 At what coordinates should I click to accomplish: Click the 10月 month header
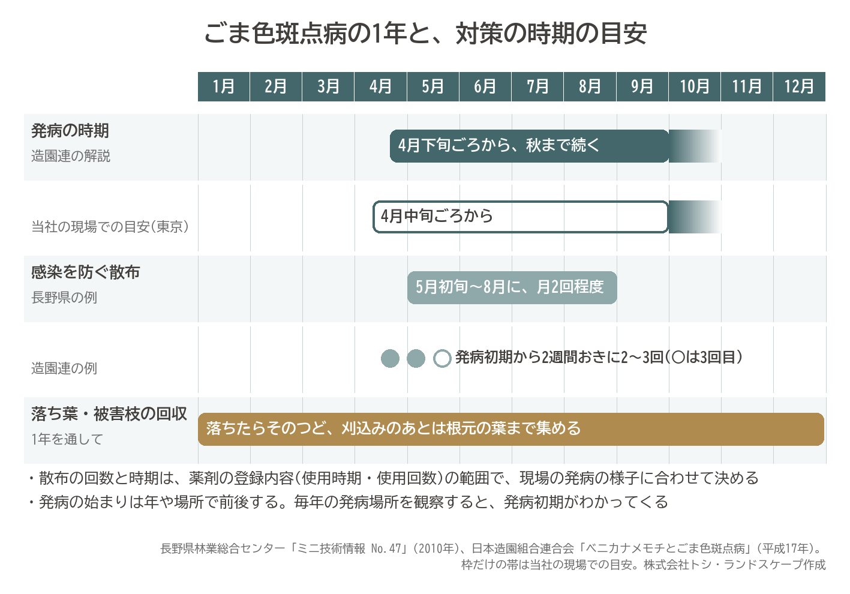[695, 86]
